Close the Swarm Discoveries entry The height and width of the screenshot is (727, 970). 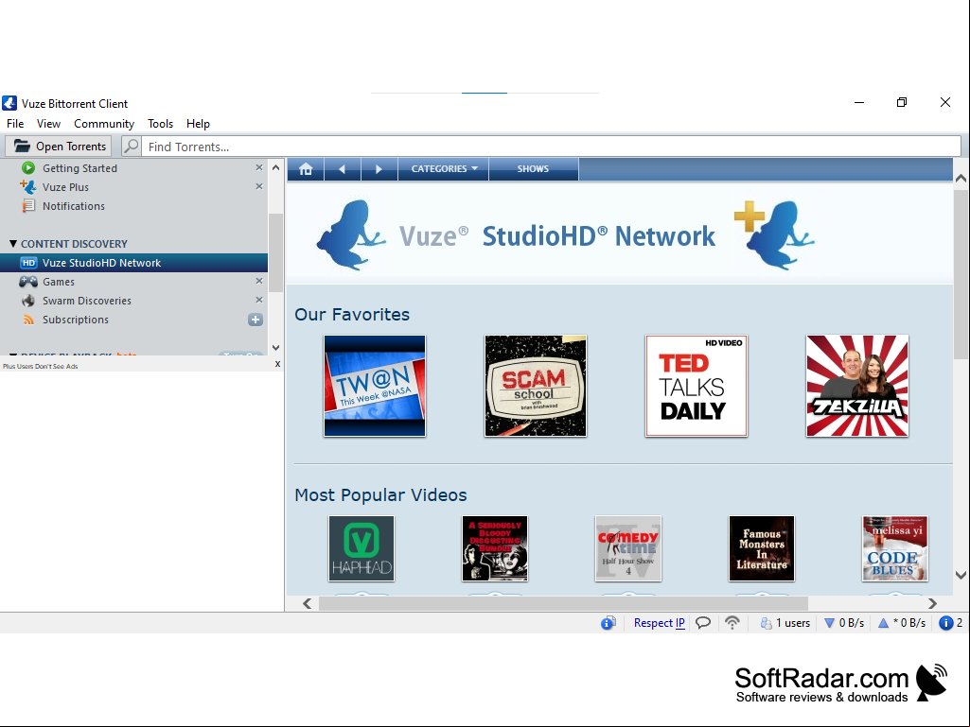point(259,300)
